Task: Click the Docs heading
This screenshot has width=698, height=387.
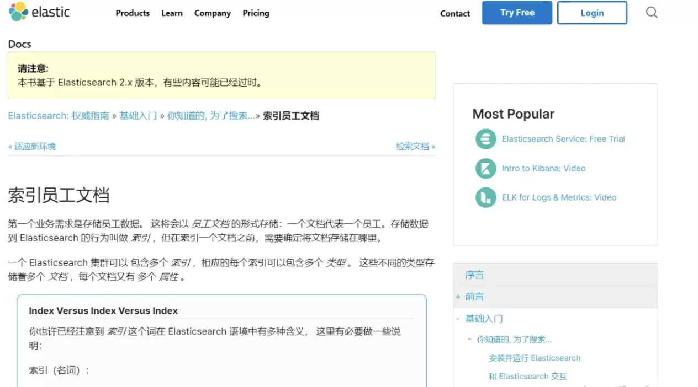Action: point(19,44)
